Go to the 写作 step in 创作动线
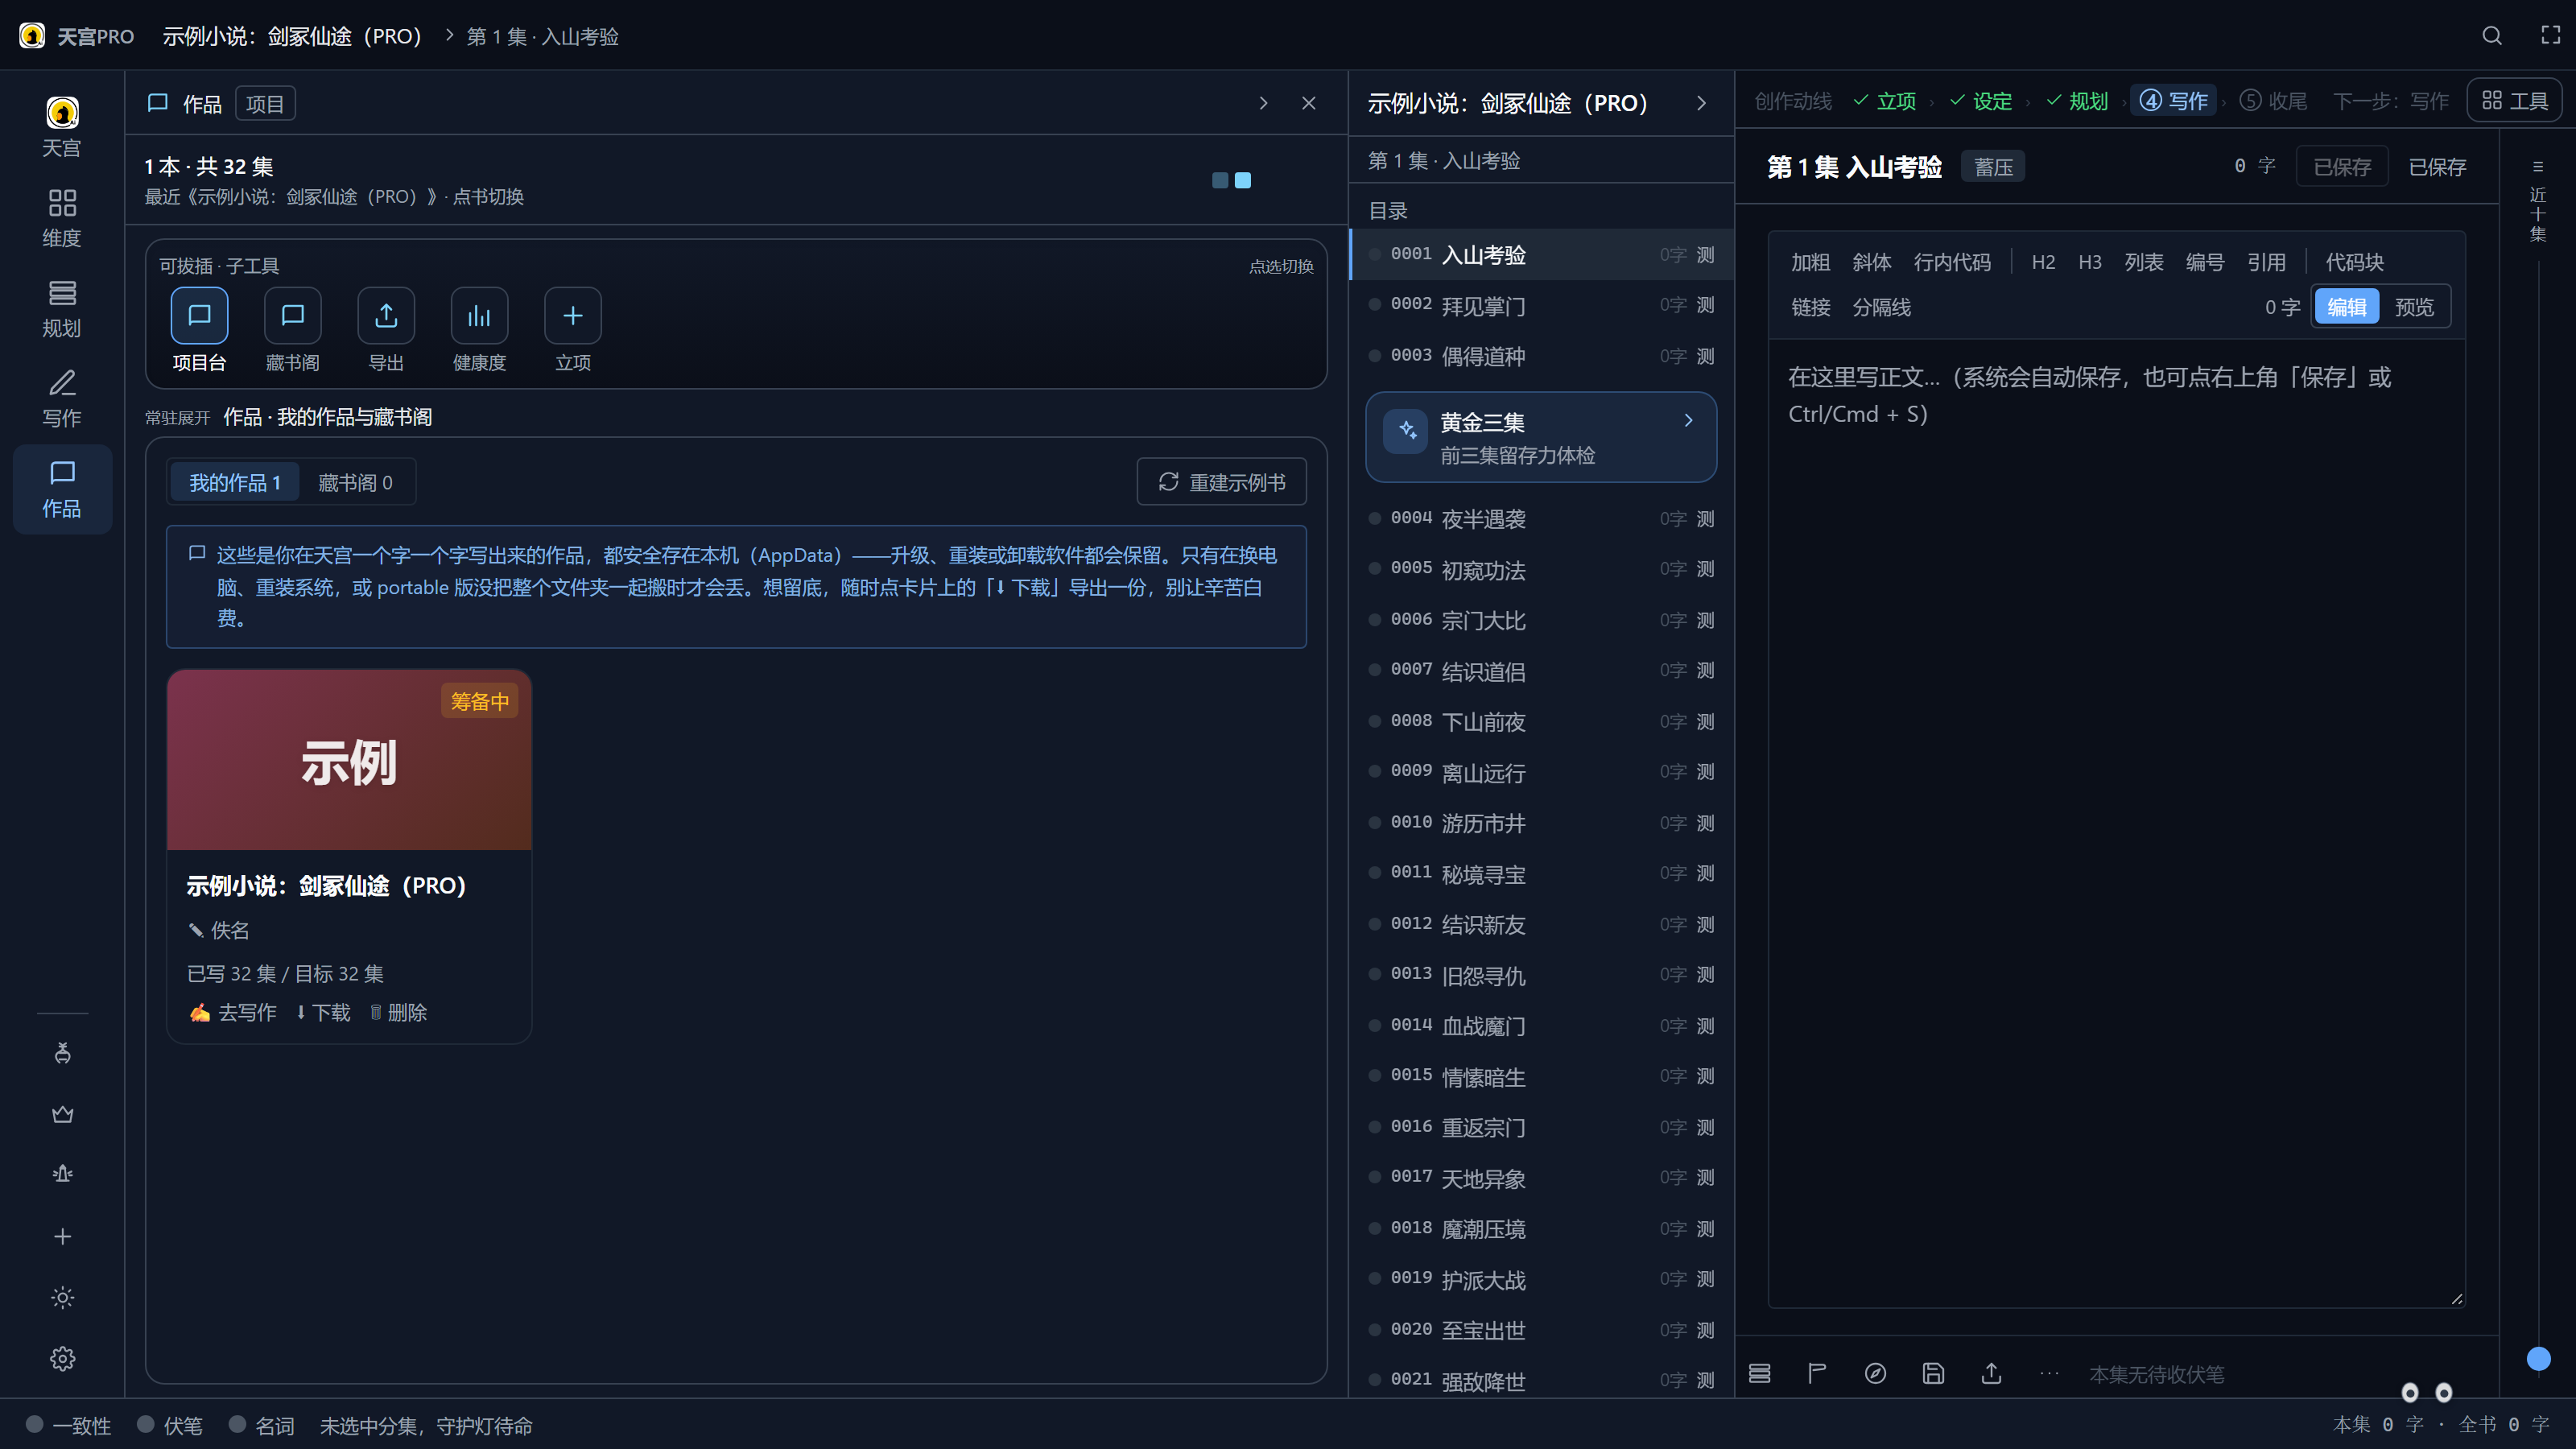Screen dimensions: 2576x1449 [x=2173, y=100]
